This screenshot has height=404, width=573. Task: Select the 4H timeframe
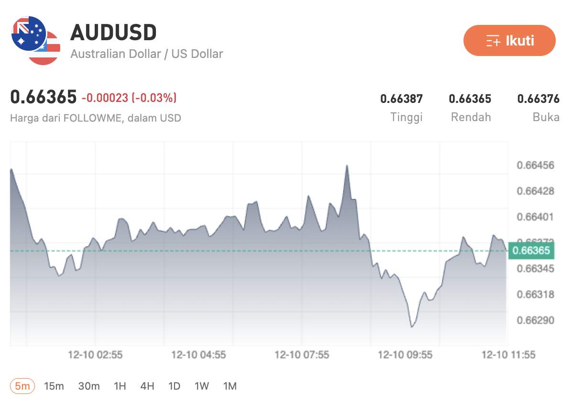pos(147,386)
